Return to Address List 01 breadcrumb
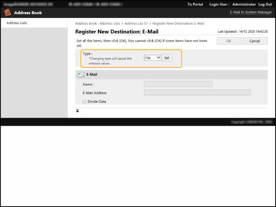Image resolution: width=276 pixels, height=207 pixels. pyautogui.click(x=136, y=23)
